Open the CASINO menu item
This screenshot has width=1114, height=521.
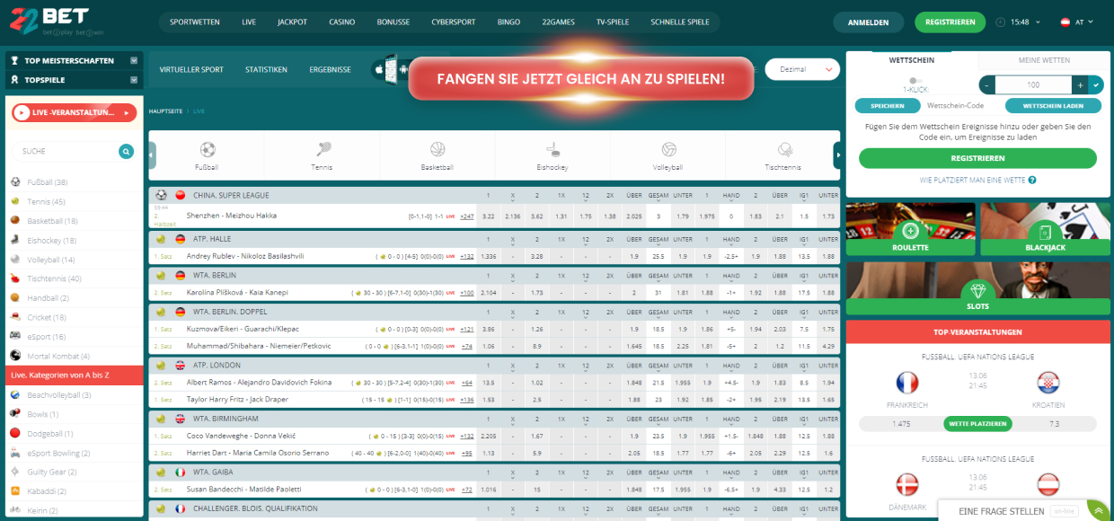coord(342,21)
